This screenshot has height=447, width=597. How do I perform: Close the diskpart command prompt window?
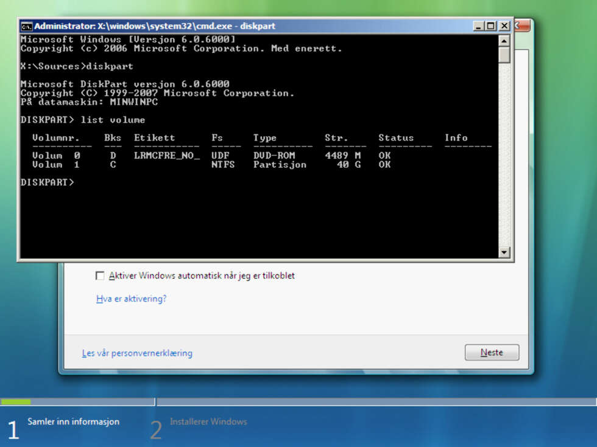504,26
